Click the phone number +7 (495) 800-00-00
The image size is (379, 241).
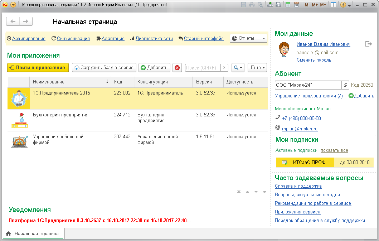pos(301,118)
